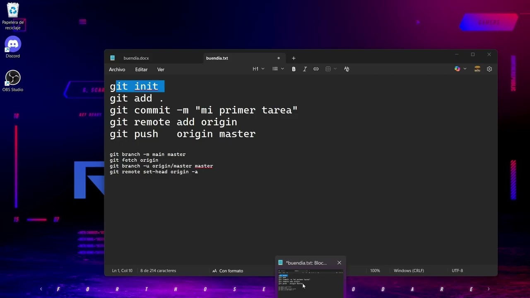
Task: Open the Papelera de reciclaje desktop icon
Action: pos(13,17)
